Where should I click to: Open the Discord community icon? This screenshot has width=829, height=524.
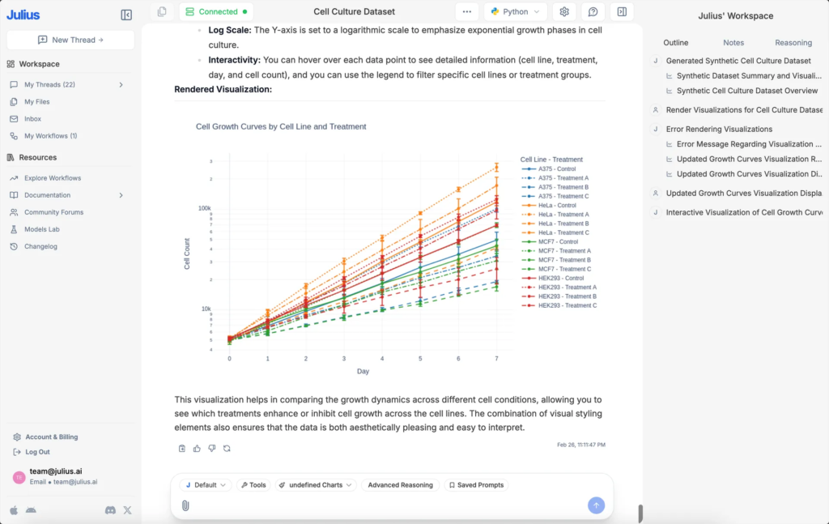tap(110, 509)
